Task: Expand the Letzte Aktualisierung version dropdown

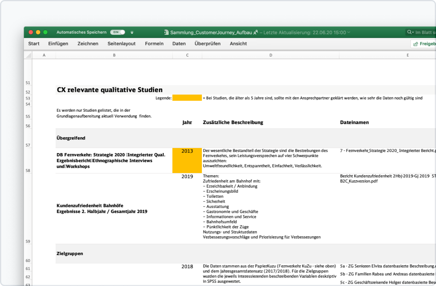Action: (349, 33)
